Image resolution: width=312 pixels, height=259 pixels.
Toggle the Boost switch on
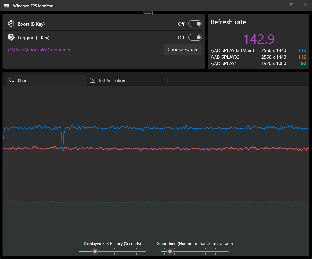[195, 24]
